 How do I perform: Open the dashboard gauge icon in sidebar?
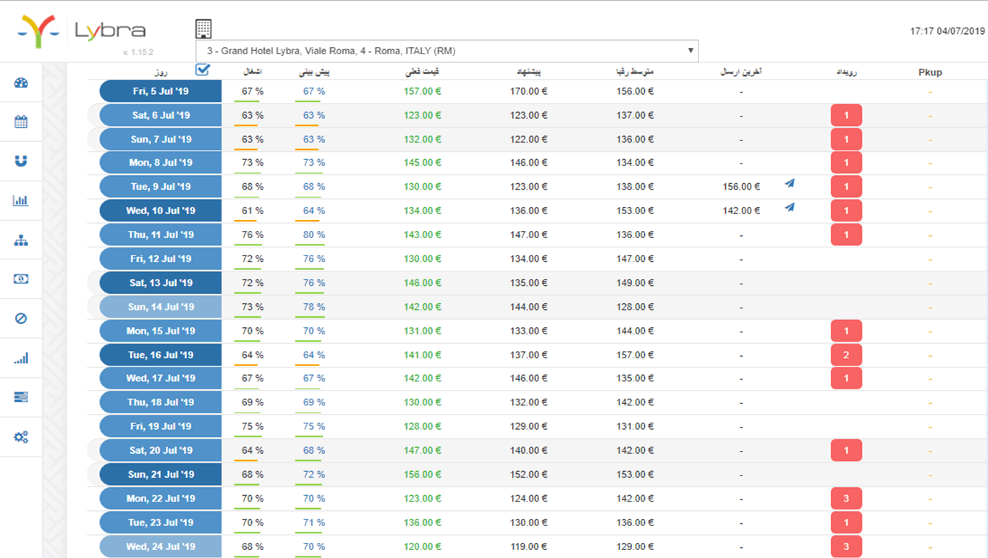tap(21, 83)
